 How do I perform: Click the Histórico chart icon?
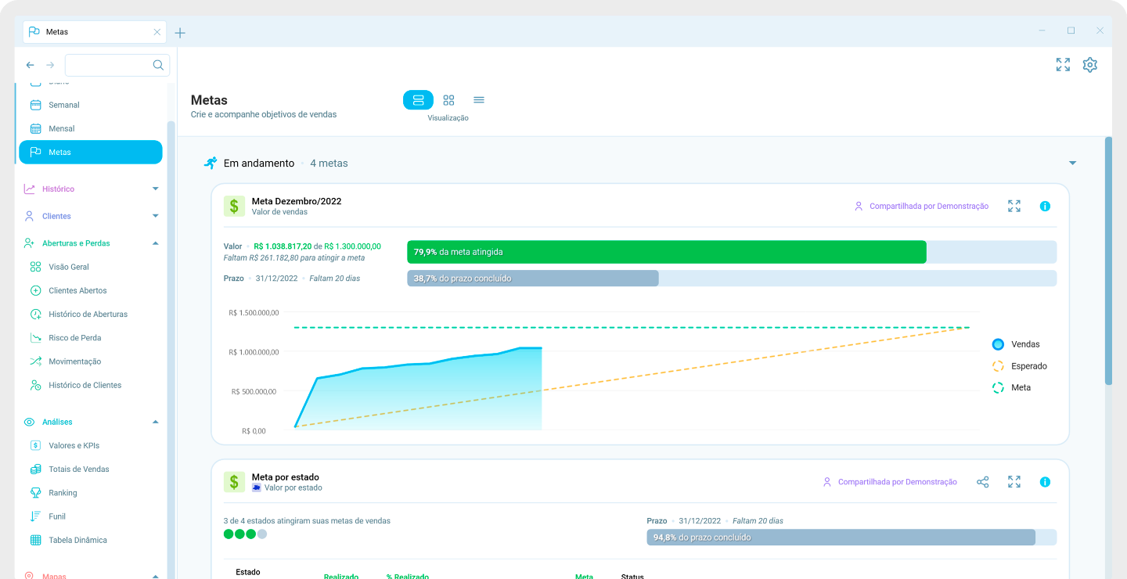[29, 189]
